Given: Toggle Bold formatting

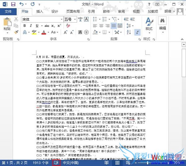Looking at the screenshot, I should pos(24,26).
